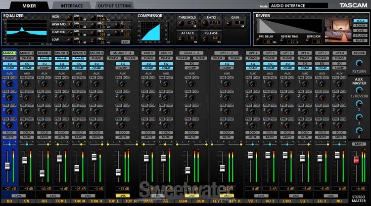Image resolution: width=371 pixels, height=206 pixels.
Task: Click the AUX 2 send knob on SN channel
Action: 27,98
